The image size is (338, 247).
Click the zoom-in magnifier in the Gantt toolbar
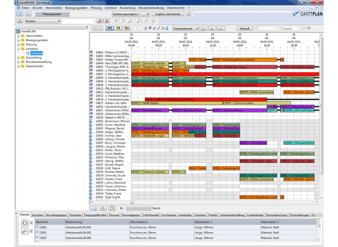pyautogui.click(x=95, y=29)
